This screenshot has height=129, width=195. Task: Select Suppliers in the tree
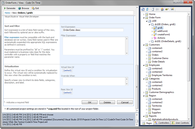click(x=156, y=113)
